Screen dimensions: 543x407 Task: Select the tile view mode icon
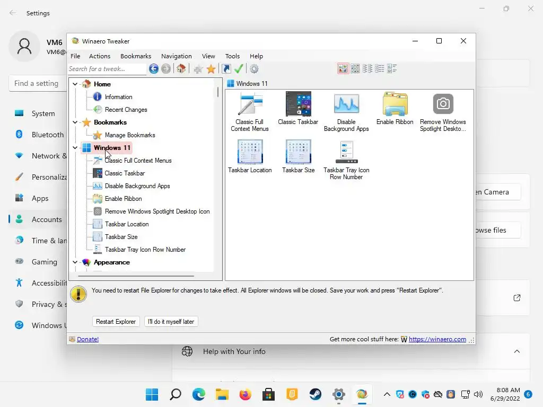click(x=392, y=68)
